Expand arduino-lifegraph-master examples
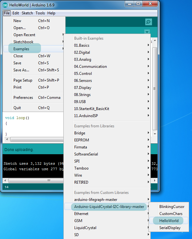The height and width of the screenshot is (239, 192). tap(107, 200)
